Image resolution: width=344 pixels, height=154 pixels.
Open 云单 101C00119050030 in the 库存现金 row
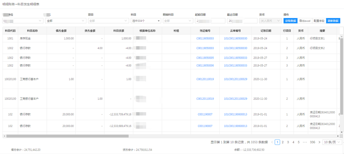(235, 38)
